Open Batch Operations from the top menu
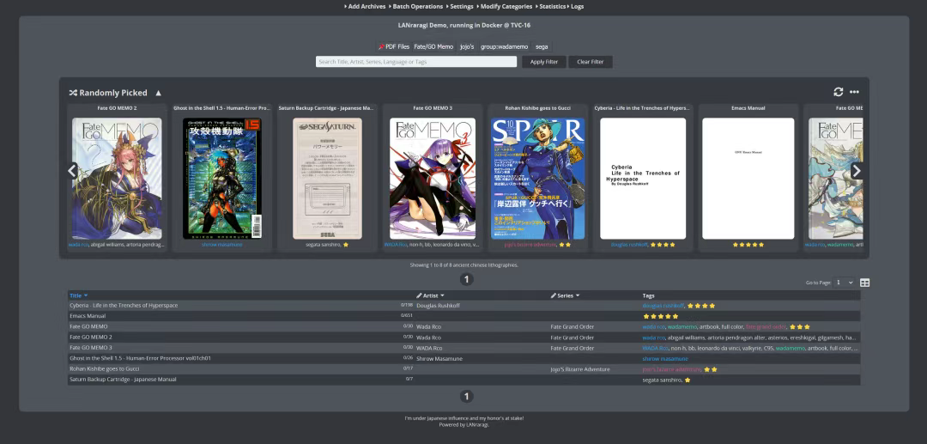Viewport: 927px width, 444px height. click(x=417, y=6)
